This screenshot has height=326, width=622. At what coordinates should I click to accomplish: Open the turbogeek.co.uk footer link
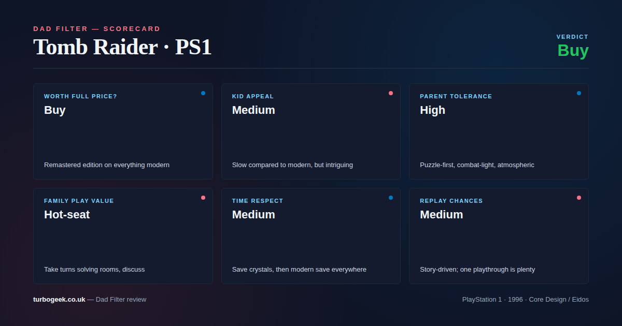coord(59,299)
